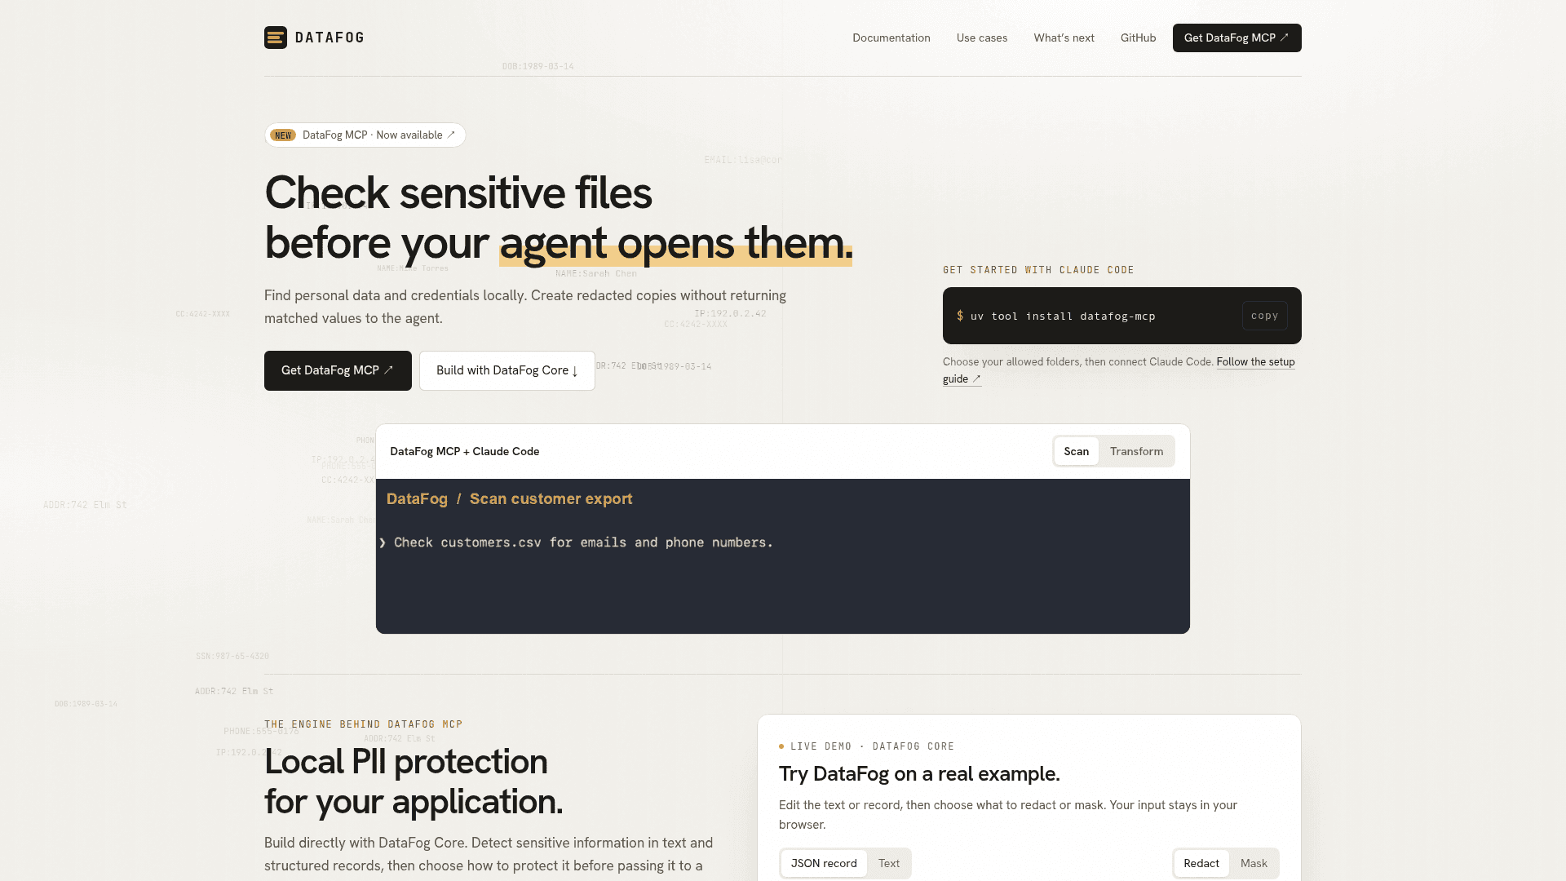Screen dimensions: 1566x881
Task: Click LIVE DEMO · DATAFOG CORE label
Action: coord(872,746)
